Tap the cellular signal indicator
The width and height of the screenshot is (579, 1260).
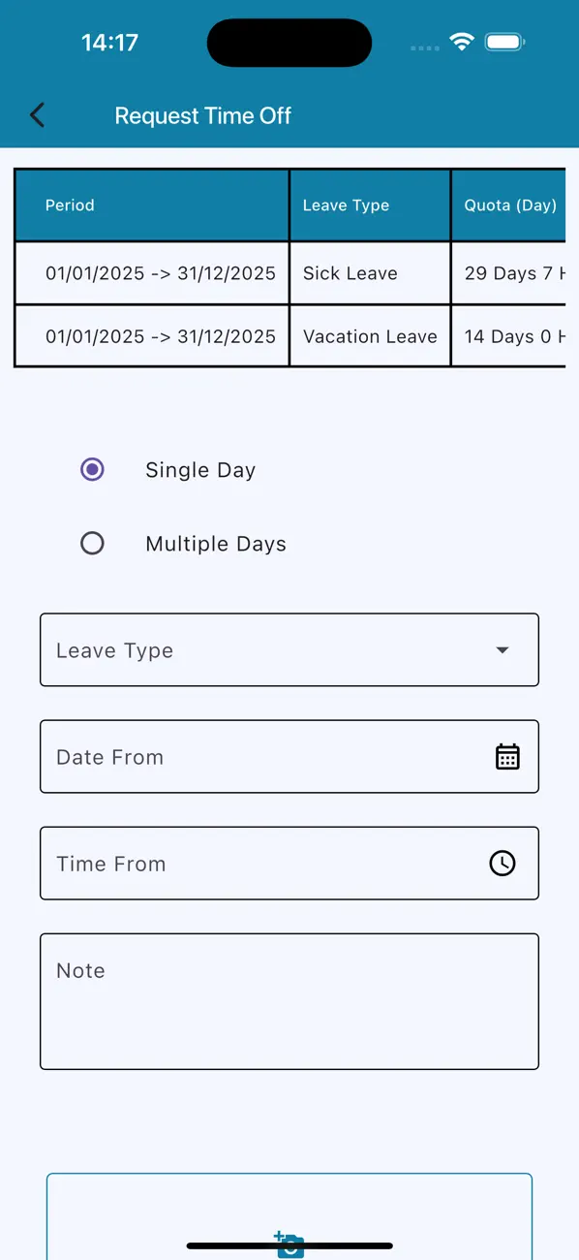pos(424,46)
